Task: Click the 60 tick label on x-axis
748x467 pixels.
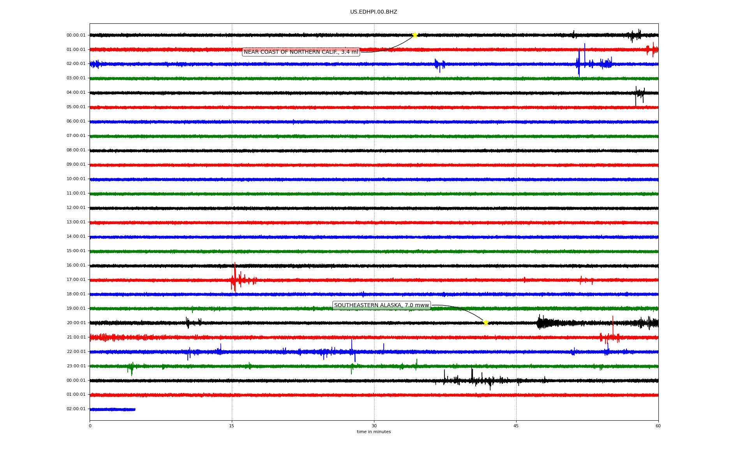Action: click(x=658, y=426)
